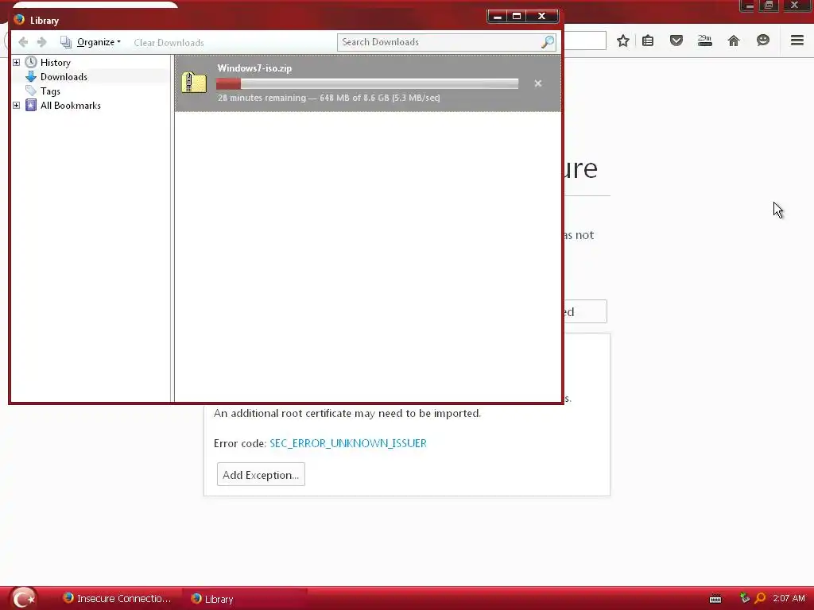Click the magnifier icon in system tray
Viewport: 814px width, 610px height.
(x=760, y=598)
